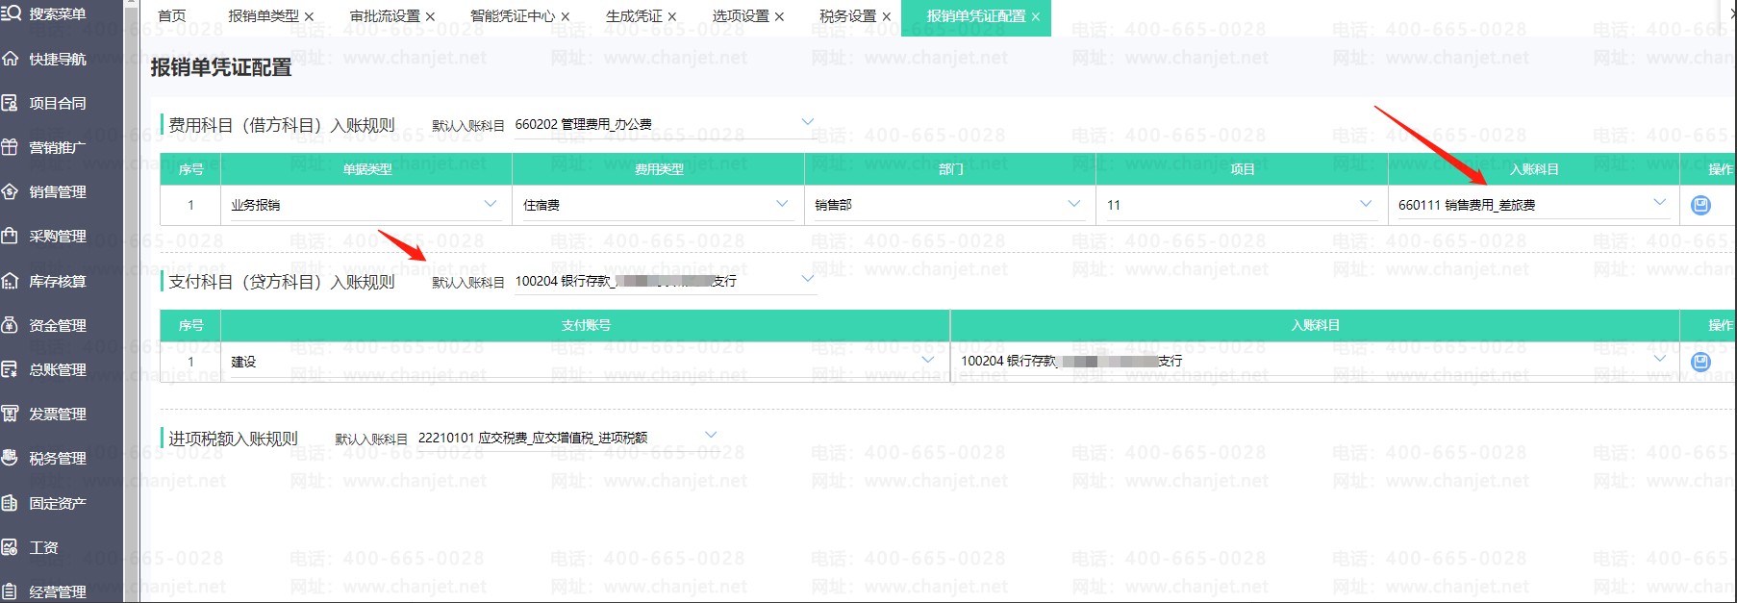Viewport: 1737px width, 603px height.
Task: Switch to the 智能凭证中心 tab
Action: point(513,16)
